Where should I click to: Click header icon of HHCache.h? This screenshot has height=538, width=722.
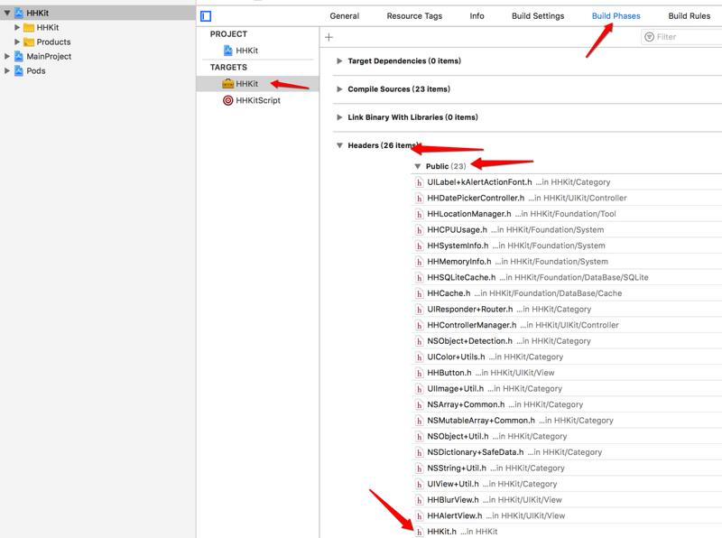(419, 293)
